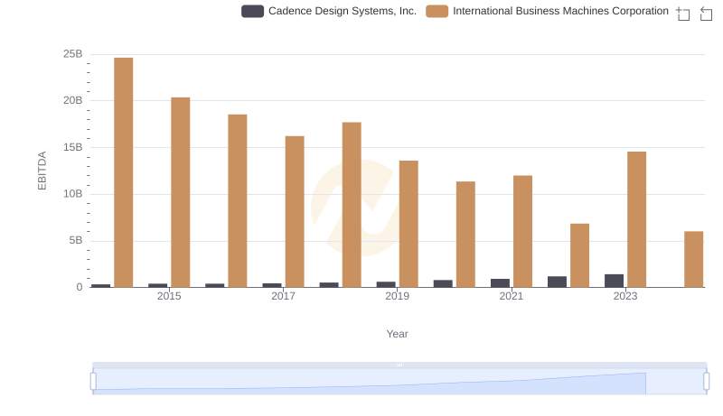This screenshot has width=723, height=416.
Task: Click the 15B label on the y-axis
Action: [x=73, y=147]
